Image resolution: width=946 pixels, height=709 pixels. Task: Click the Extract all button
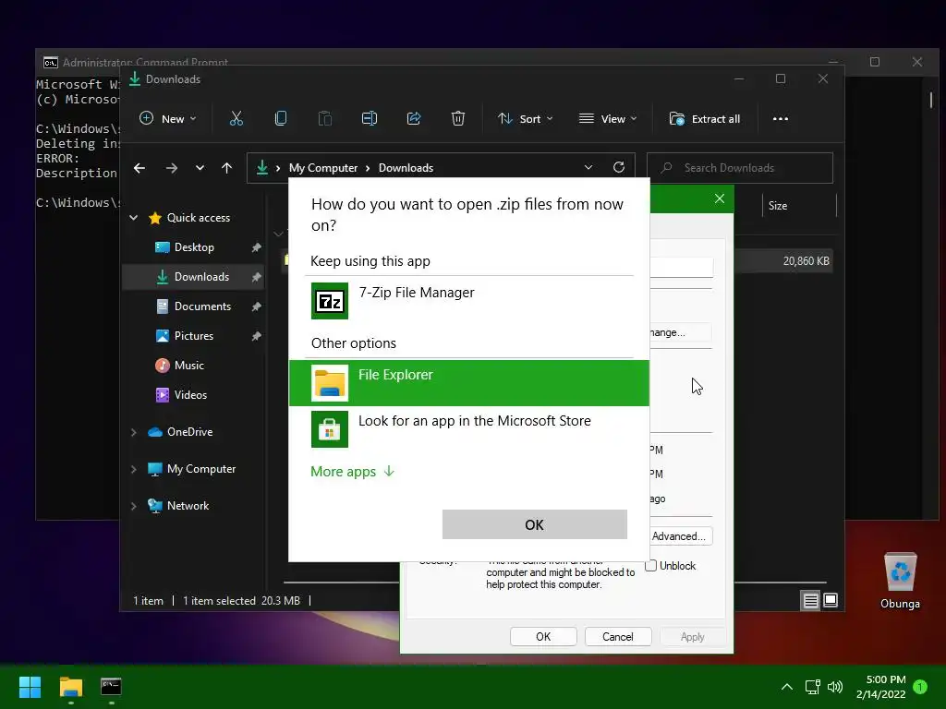tap(705, 119)
